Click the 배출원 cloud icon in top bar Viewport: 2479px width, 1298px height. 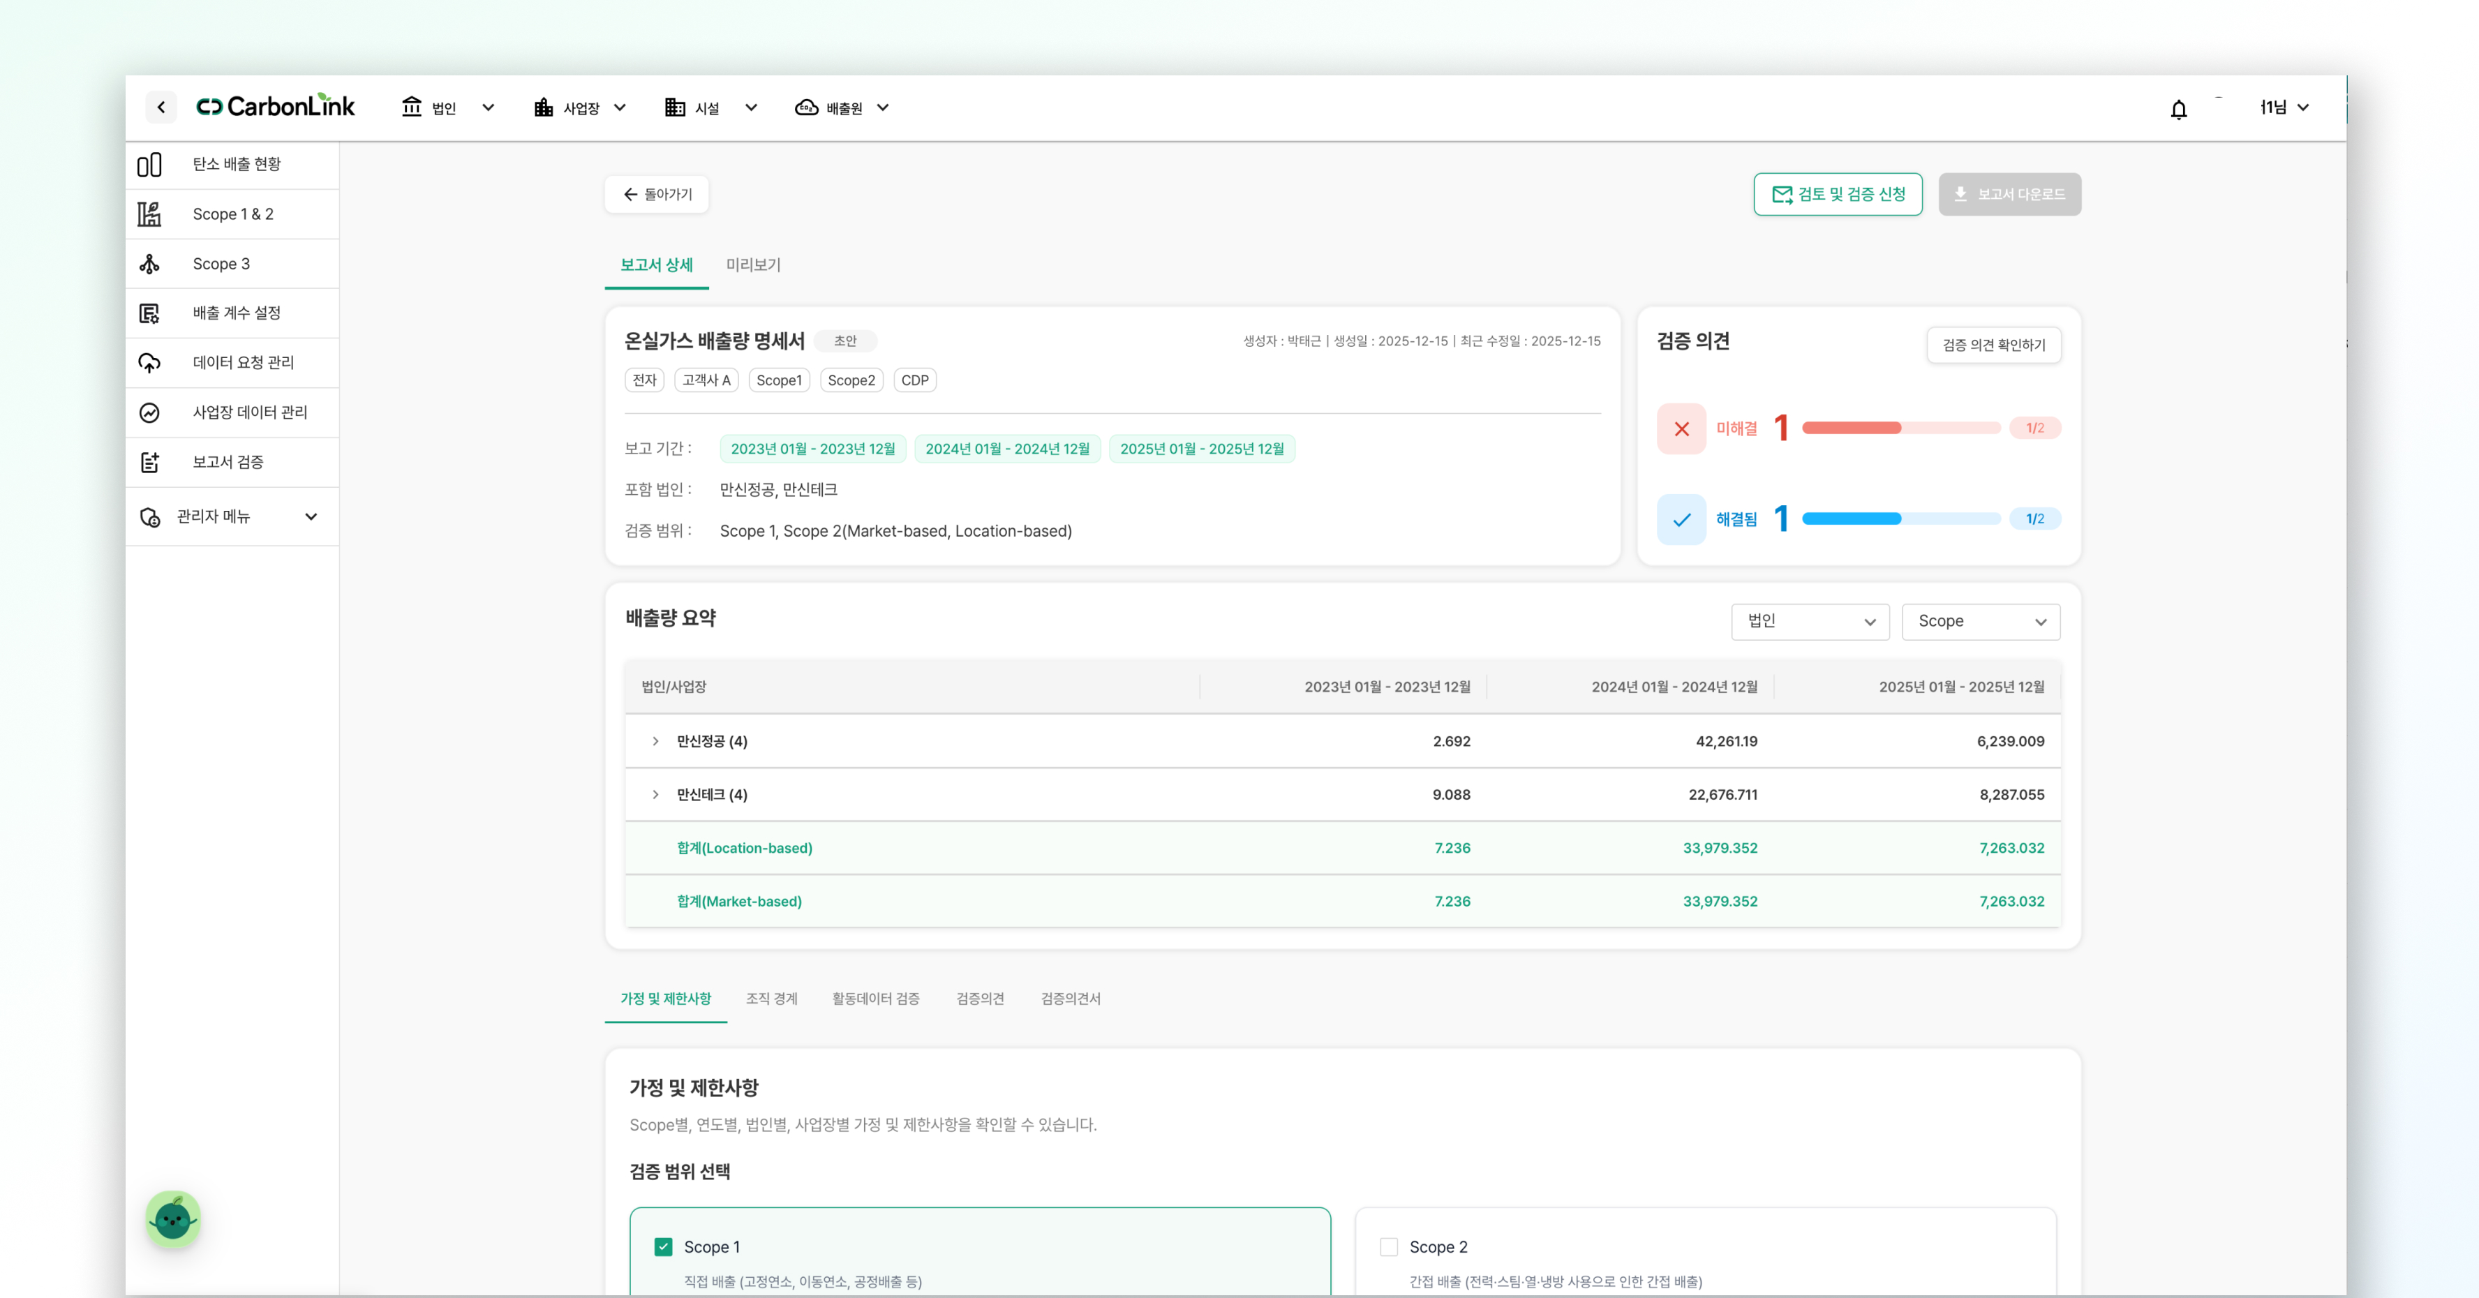coord(807,107)
